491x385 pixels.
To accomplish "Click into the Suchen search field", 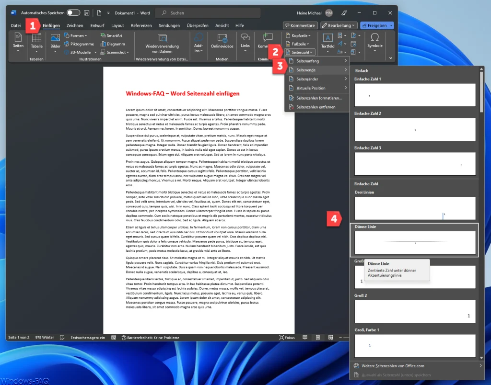I will click(x=208, y=13).
